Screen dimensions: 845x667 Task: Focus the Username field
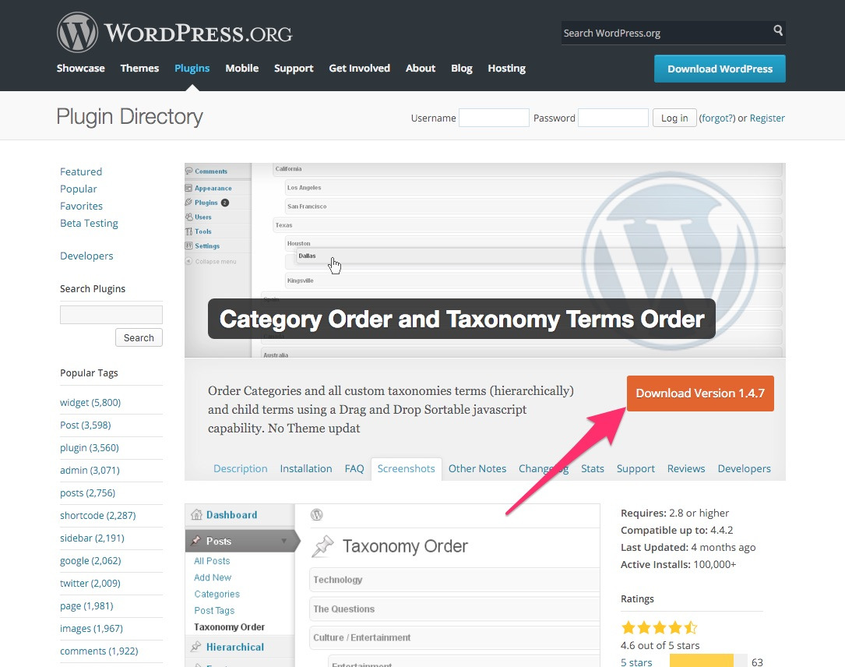[494, 118]
